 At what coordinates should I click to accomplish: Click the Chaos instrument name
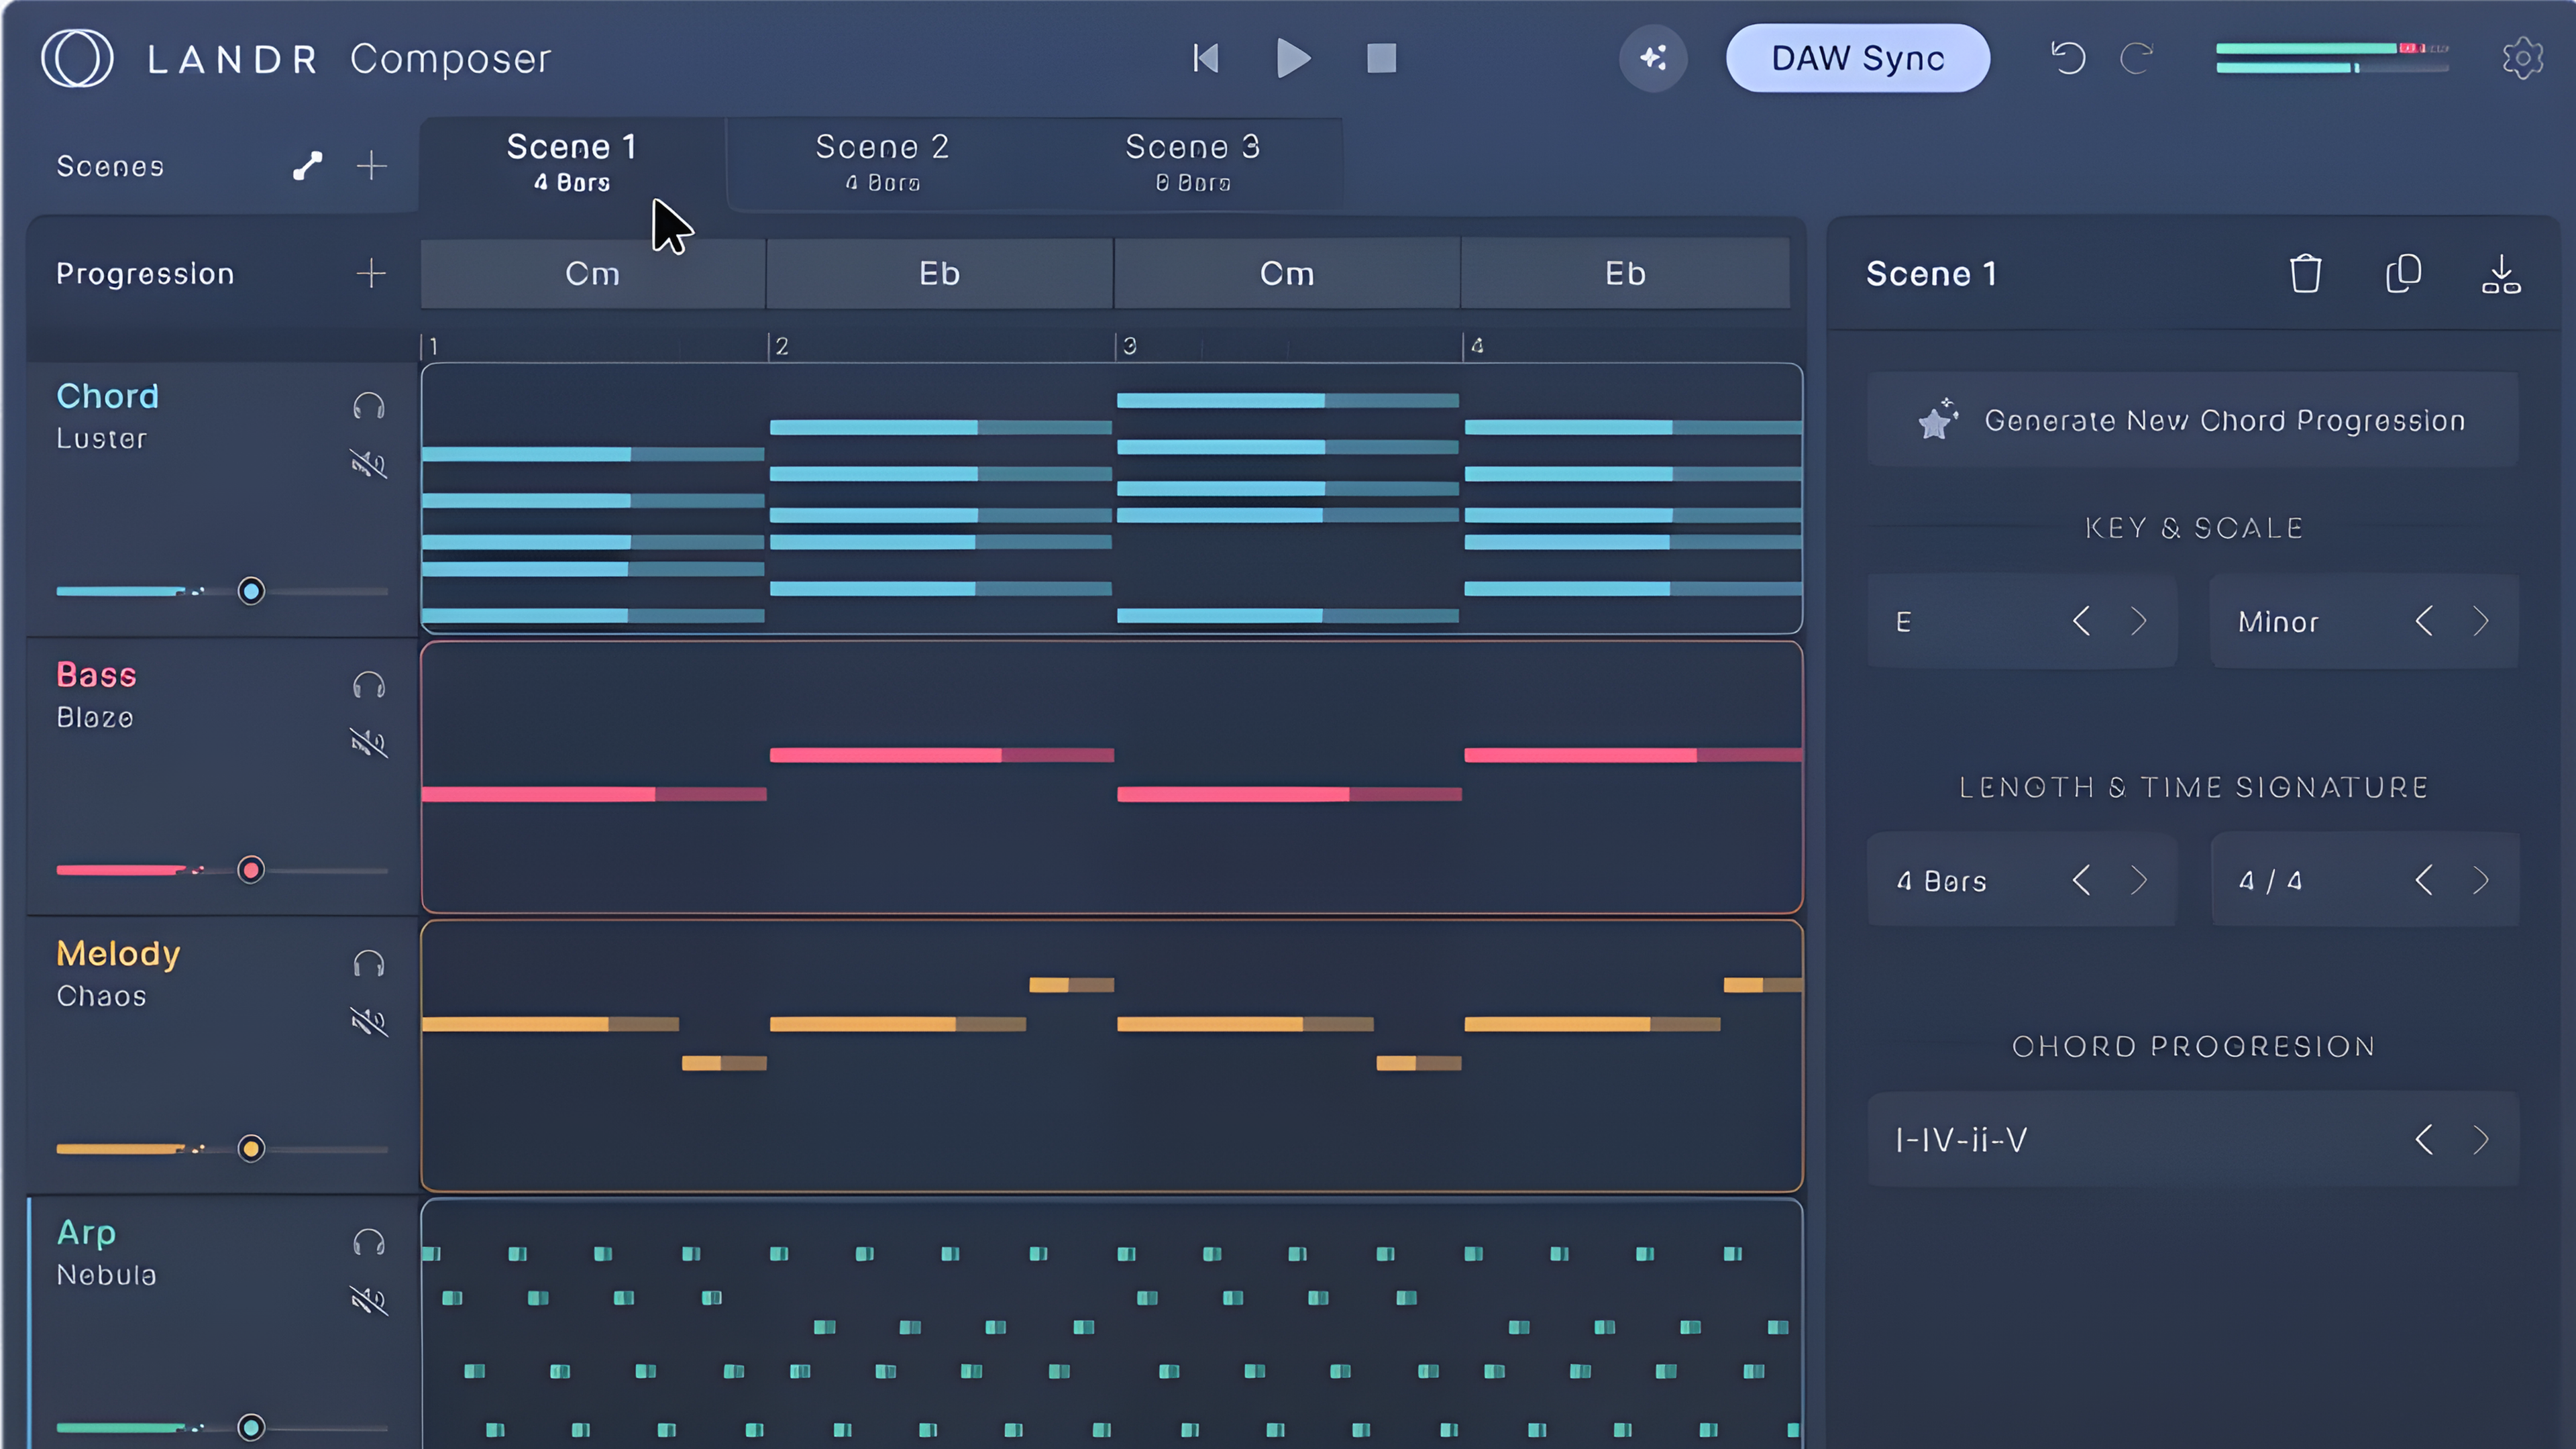(x=101, y=996)
